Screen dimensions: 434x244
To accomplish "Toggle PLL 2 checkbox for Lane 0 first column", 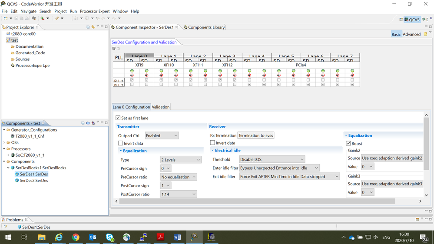I will (x=132, y=84).
